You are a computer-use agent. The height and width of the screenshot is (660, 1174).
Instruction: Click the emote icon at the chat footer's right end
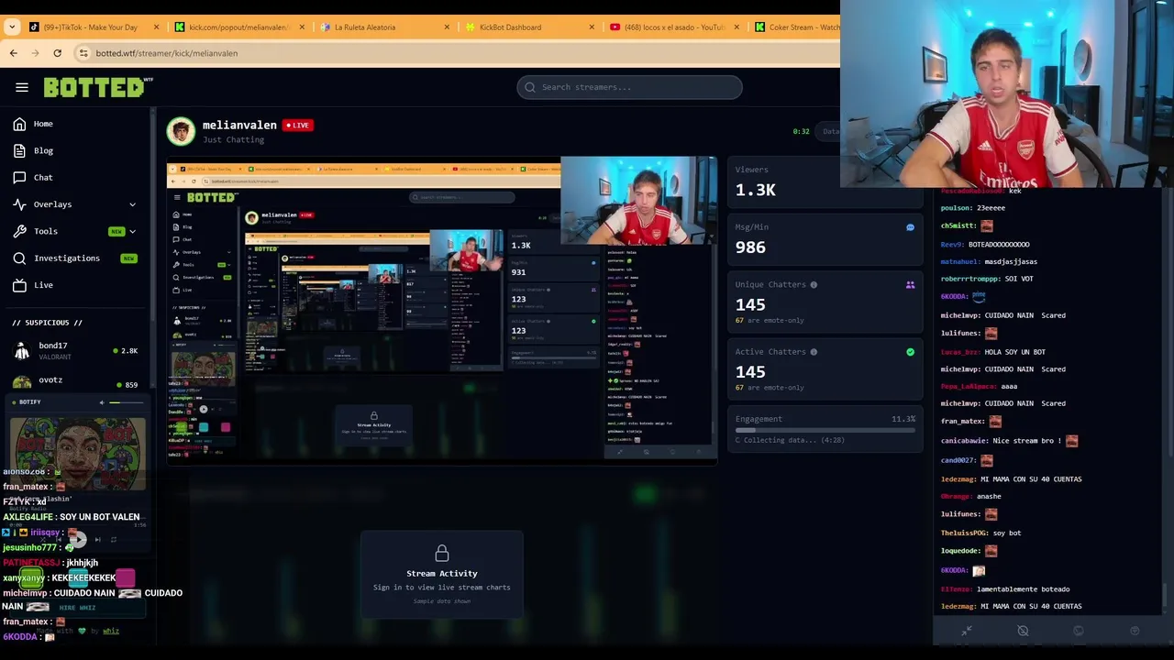click(x=1135, y=631)
